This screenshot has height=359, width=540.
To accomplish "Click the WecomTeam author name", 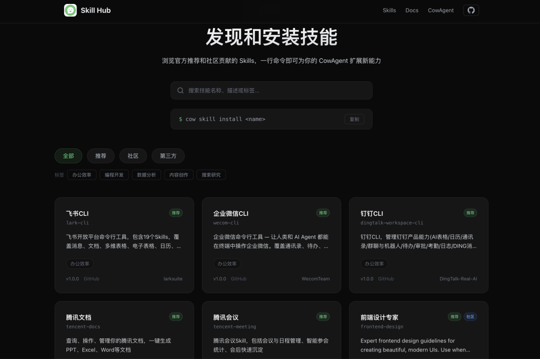I will coord(315,279).
